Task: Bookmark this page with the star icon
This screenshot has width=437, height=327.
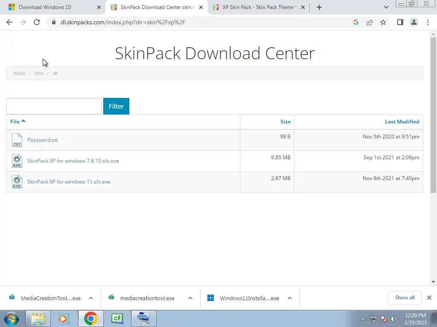Action: tap(383, 22)
